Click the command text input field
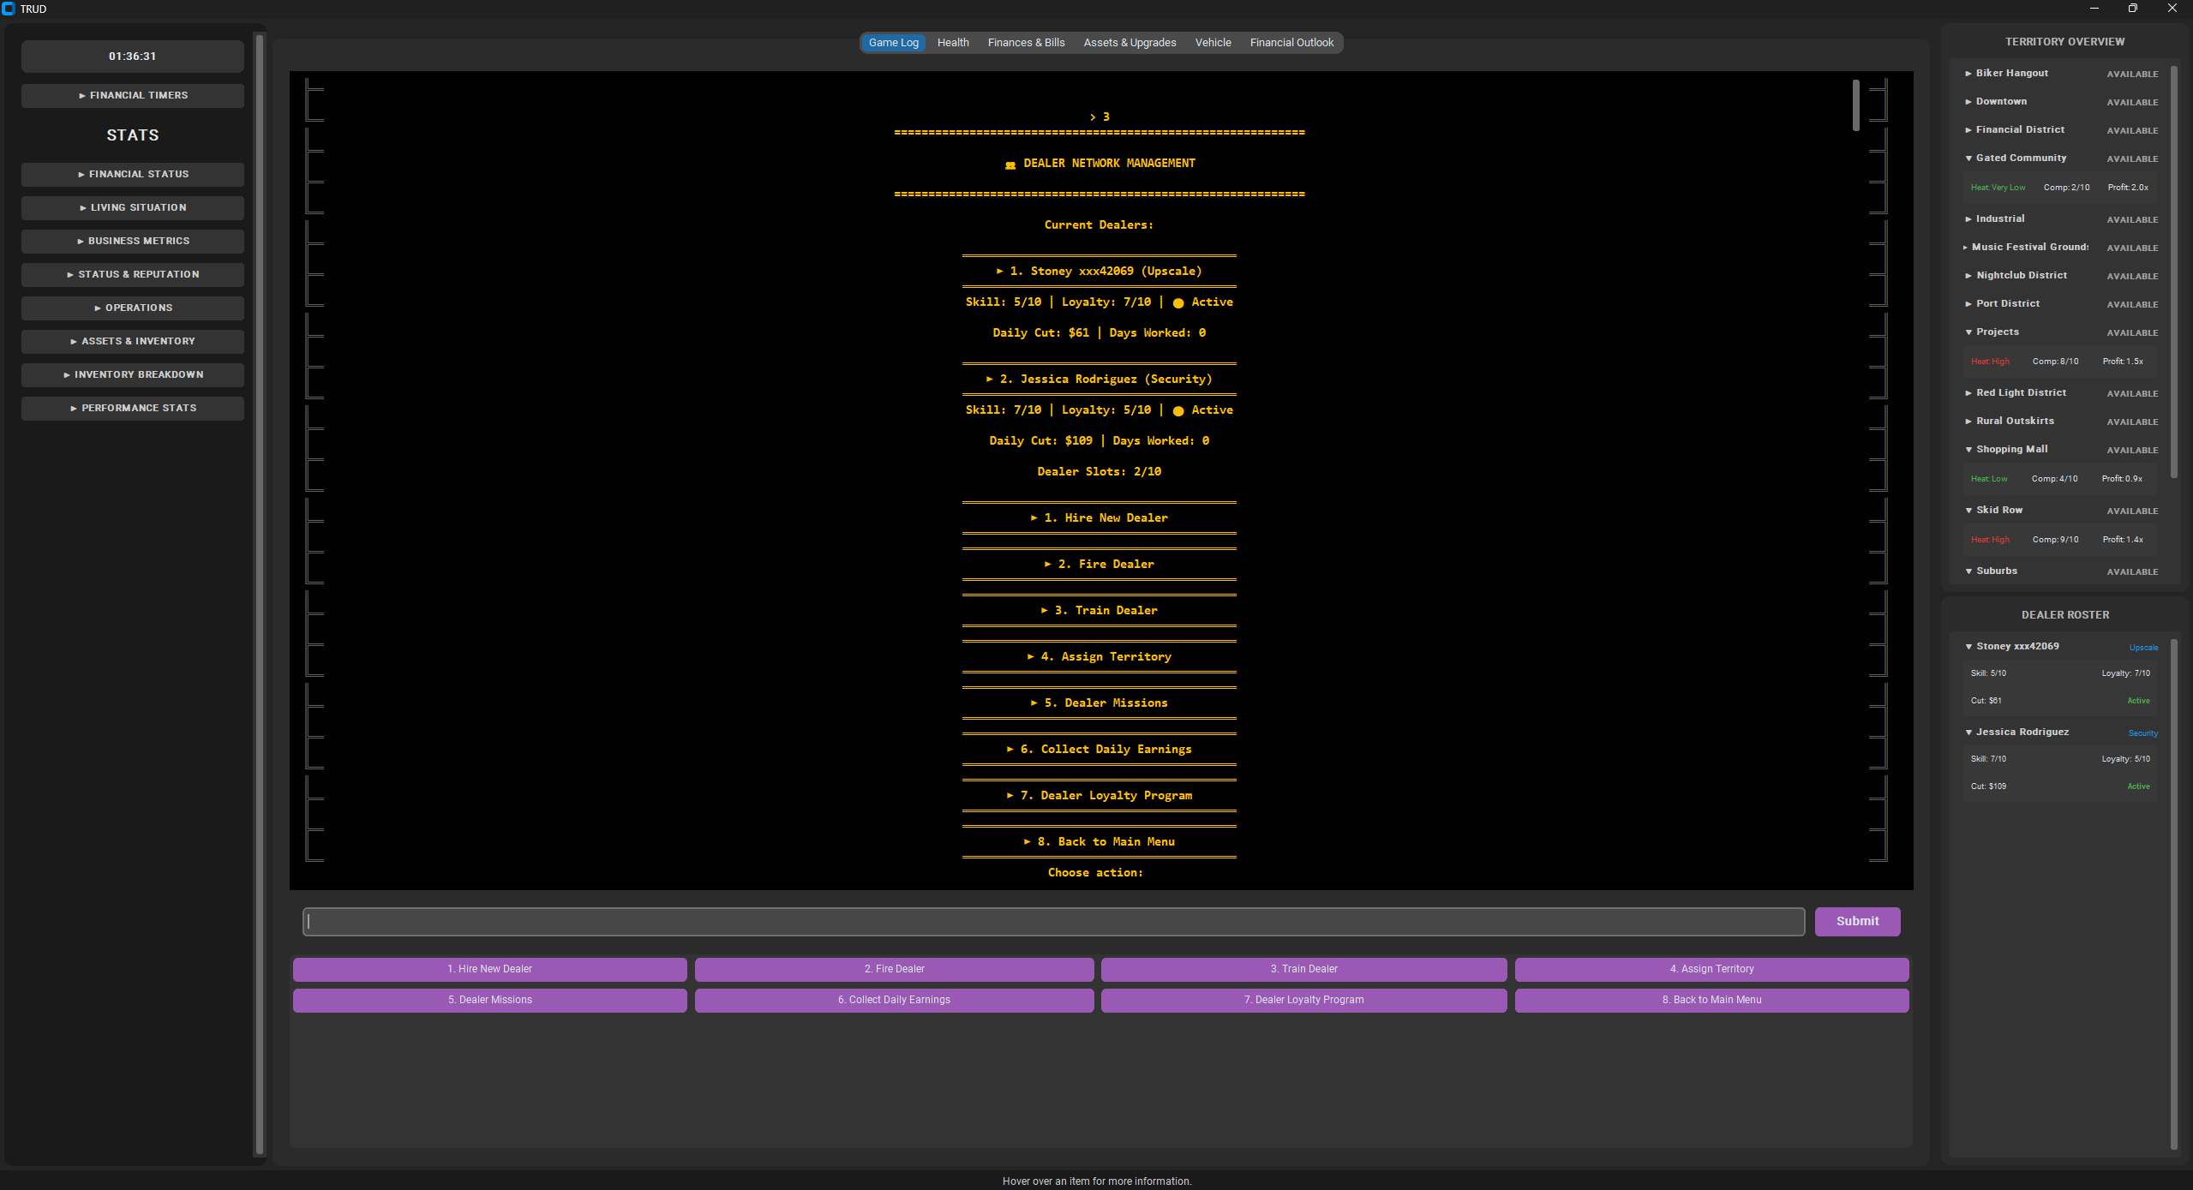Screen dimensions: 2193x1190 coord(1053,922)
